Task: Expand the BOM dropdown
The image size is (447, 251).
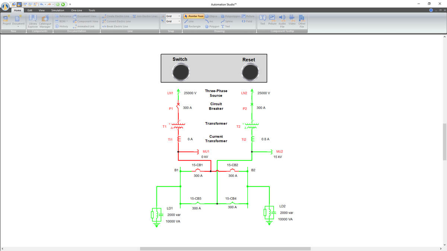Action: pos(67,21)
